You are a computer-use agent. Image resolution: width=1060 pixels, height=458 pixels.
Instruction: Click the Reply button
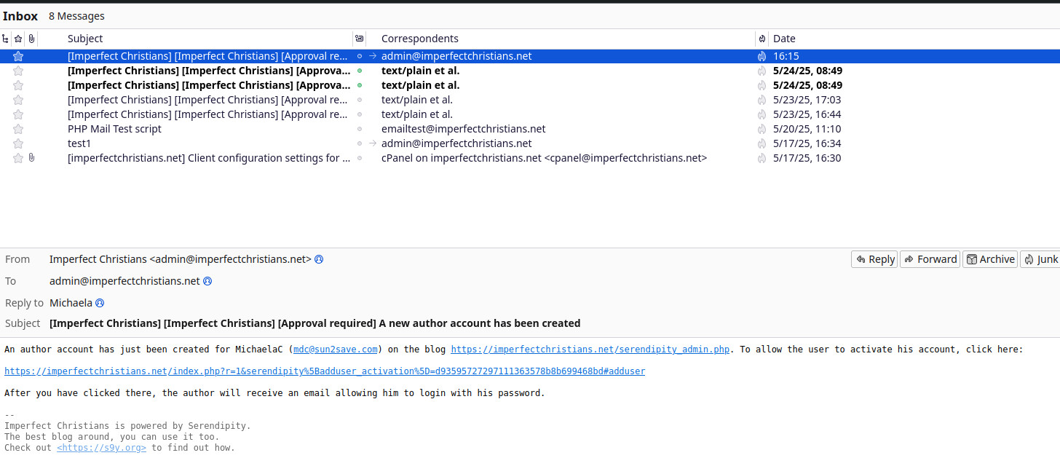coord(874,259)
